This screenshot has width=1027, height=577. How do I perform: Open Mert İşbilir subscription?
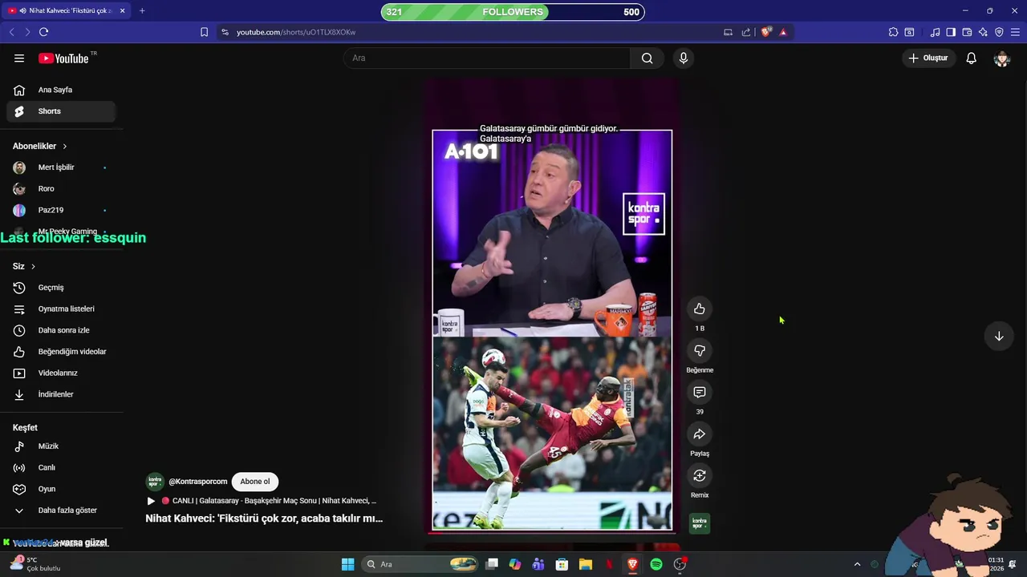[61, 167]
